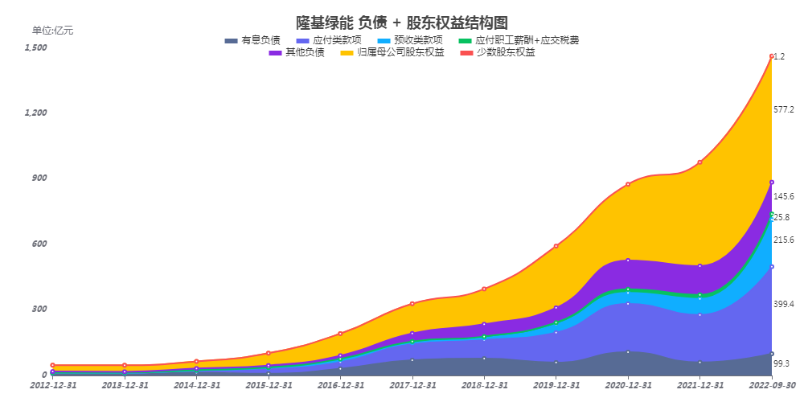Select the top red data point at 2017-12-31
Image resolution: width=804 pixels, height=402 pixels.
[412, 304]
